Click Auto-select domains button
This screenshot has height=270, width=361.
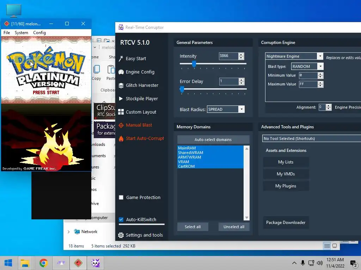point(213,140)
